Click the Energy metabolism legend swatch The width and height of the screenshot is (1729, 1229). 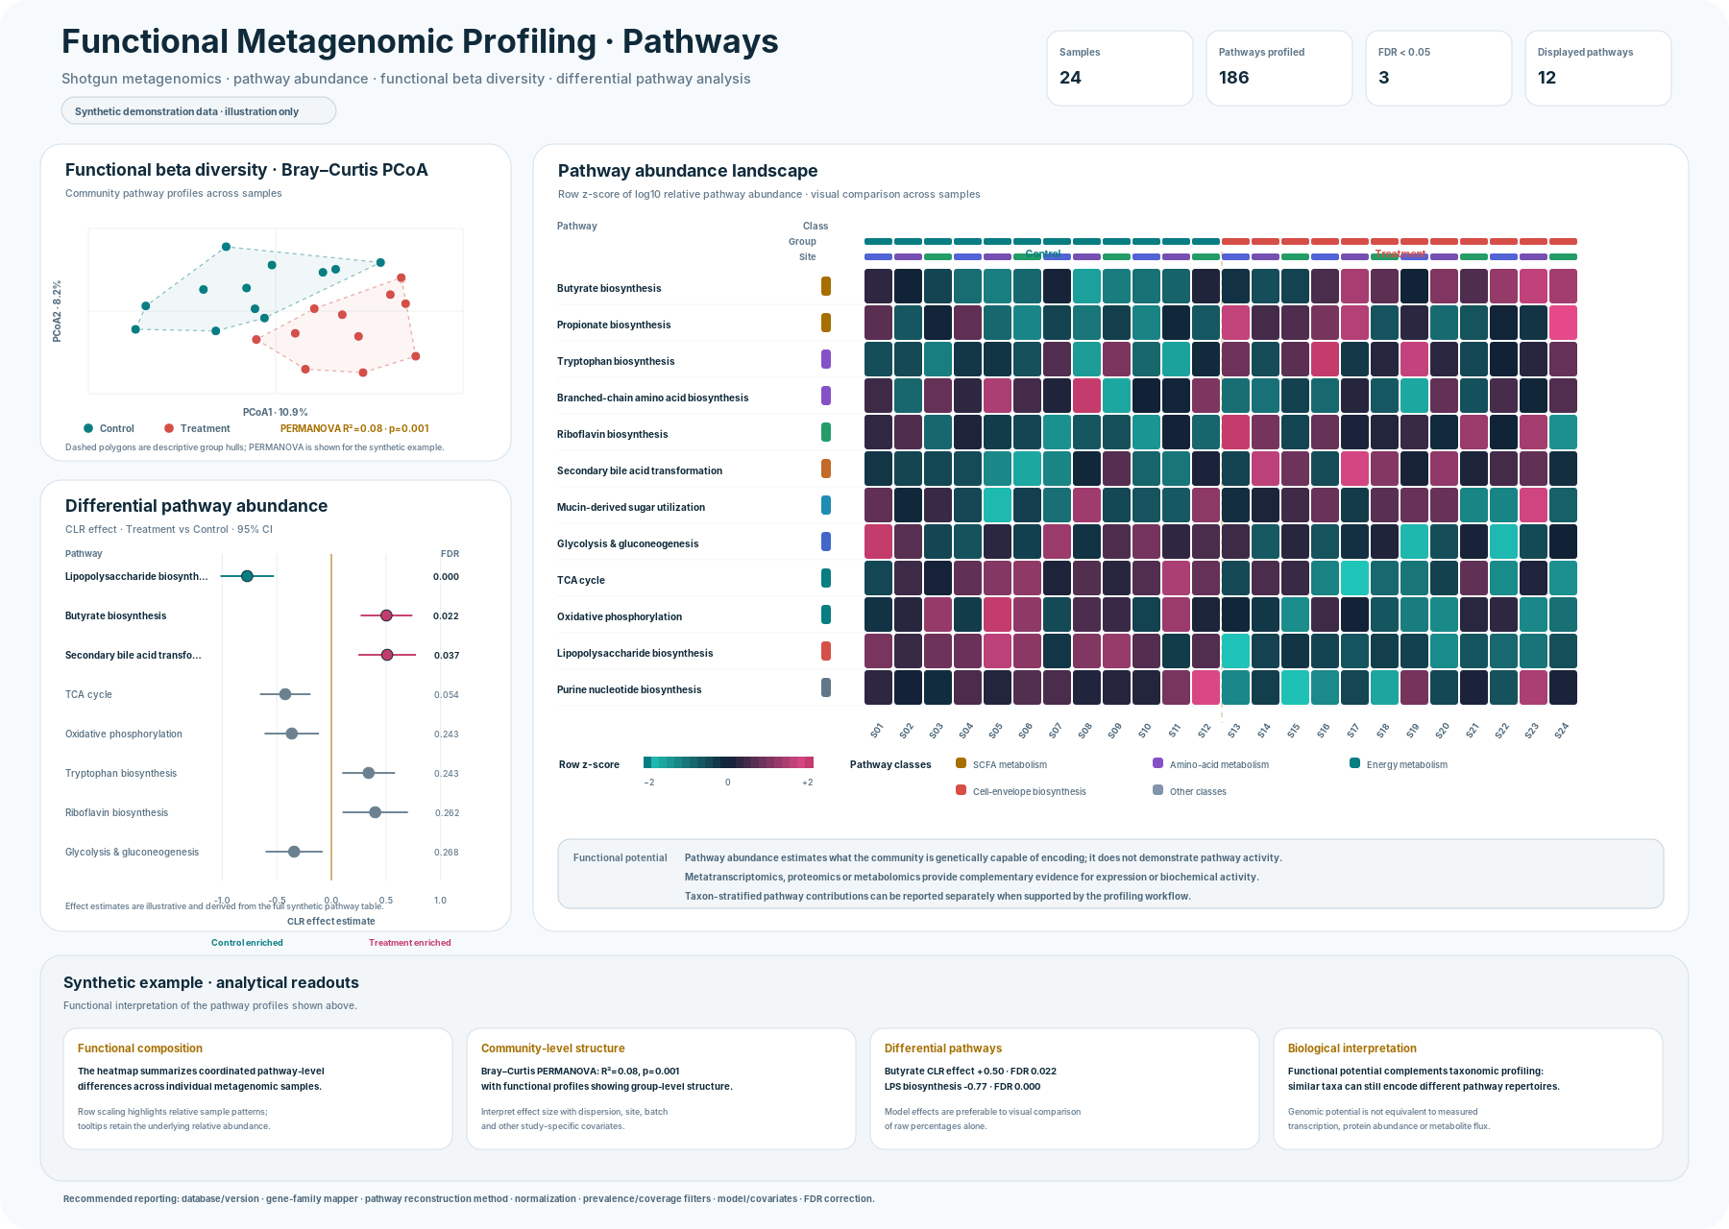click(x=1354, y=763)
